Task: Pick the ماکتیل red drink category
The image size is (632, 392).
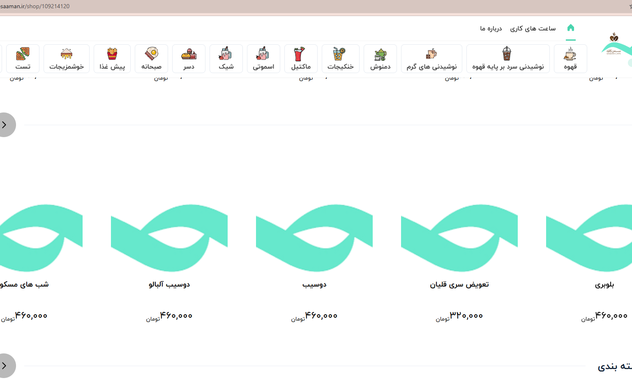Action: click(301, 59)
